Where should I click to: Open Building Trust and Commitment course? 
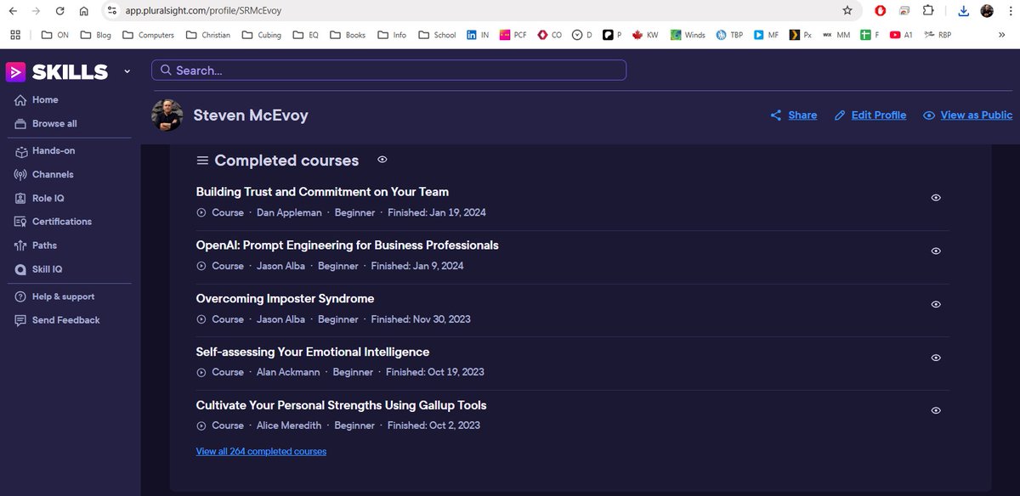(x=322, y=192)
